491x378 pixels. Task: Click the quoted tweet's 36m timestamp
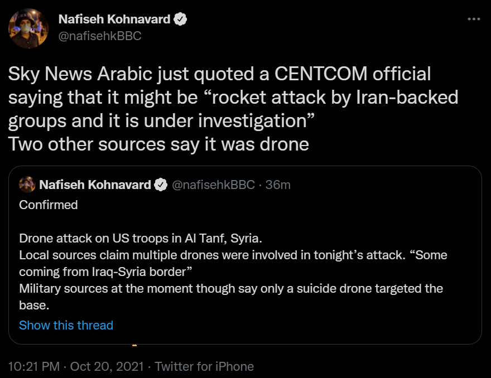[x=278, y=185]
